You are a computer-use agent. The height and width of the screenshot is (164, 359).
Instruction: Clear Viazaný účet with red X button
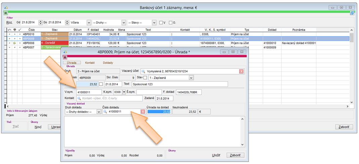point(241,71)
